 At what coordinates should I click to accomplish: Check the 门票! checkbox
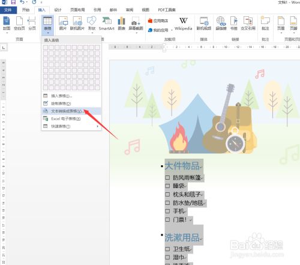tap(167, 219)
